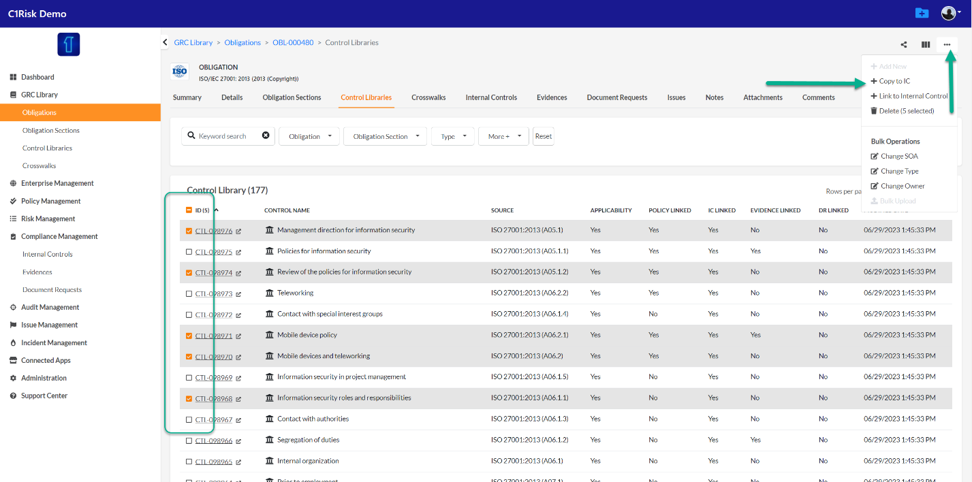This screenshot has height=482, width=972.
Task: Click the add folder icon in the header
Action: click(922, 13)
